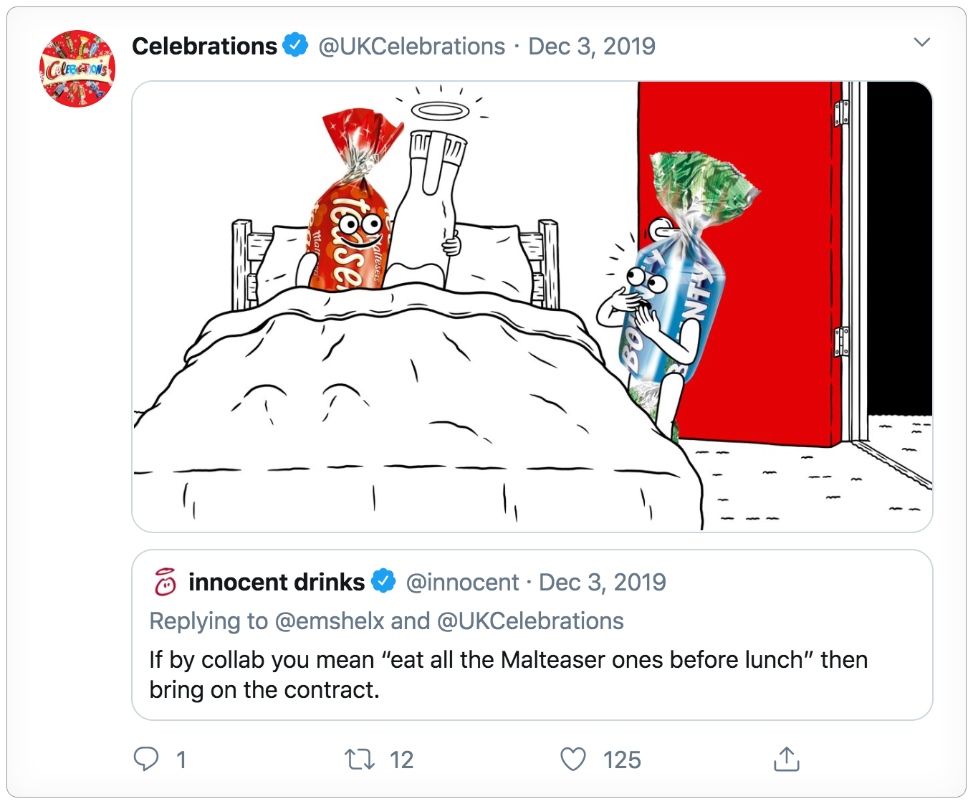Click the retweet count 12
The width and height of the screenshot is (973, 804).
click(401, 760)
